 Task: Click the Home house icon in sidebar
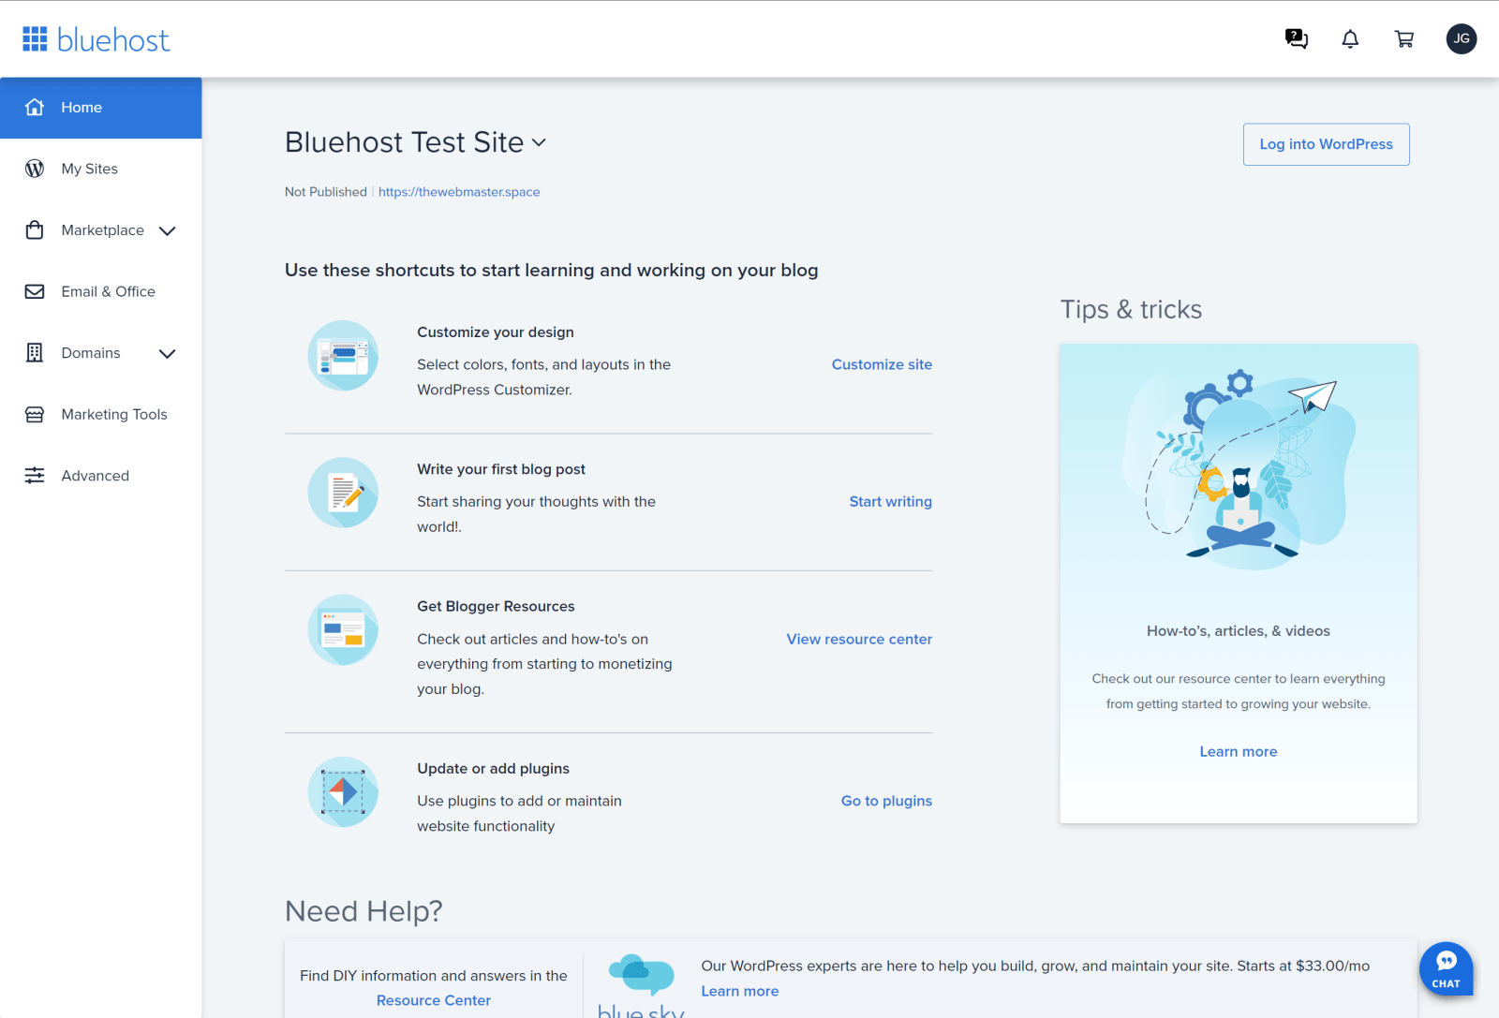[x=35, y=107]
